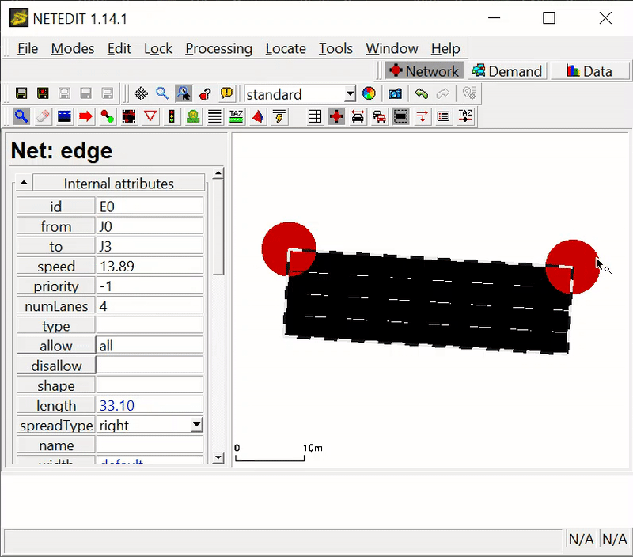Take a snapshot with the camera icon
Viewport: 633px width, 557px height.
click(x=395, y=93)
